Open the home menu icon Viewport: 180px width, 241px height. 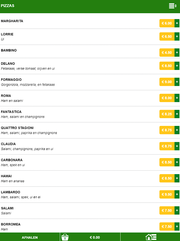coord(151,237)
